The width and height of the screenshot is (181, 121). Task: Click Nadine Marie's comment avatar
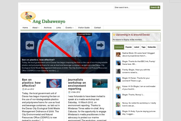(x=118, y=54)
